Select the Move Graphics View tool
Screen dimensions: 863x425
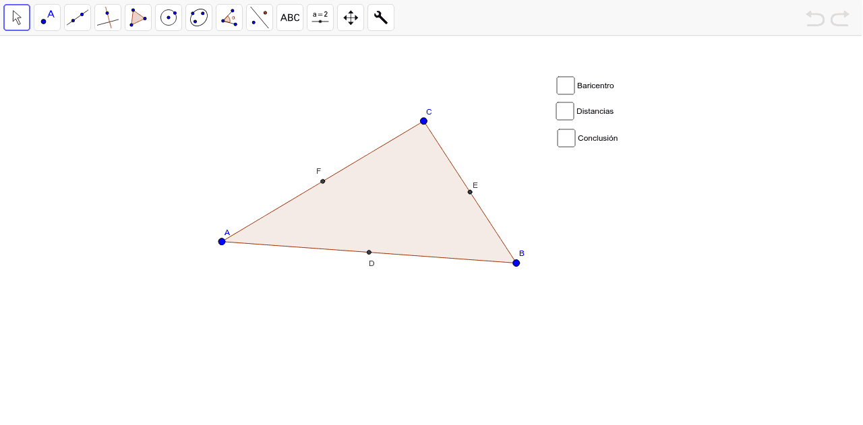[351, 18]
